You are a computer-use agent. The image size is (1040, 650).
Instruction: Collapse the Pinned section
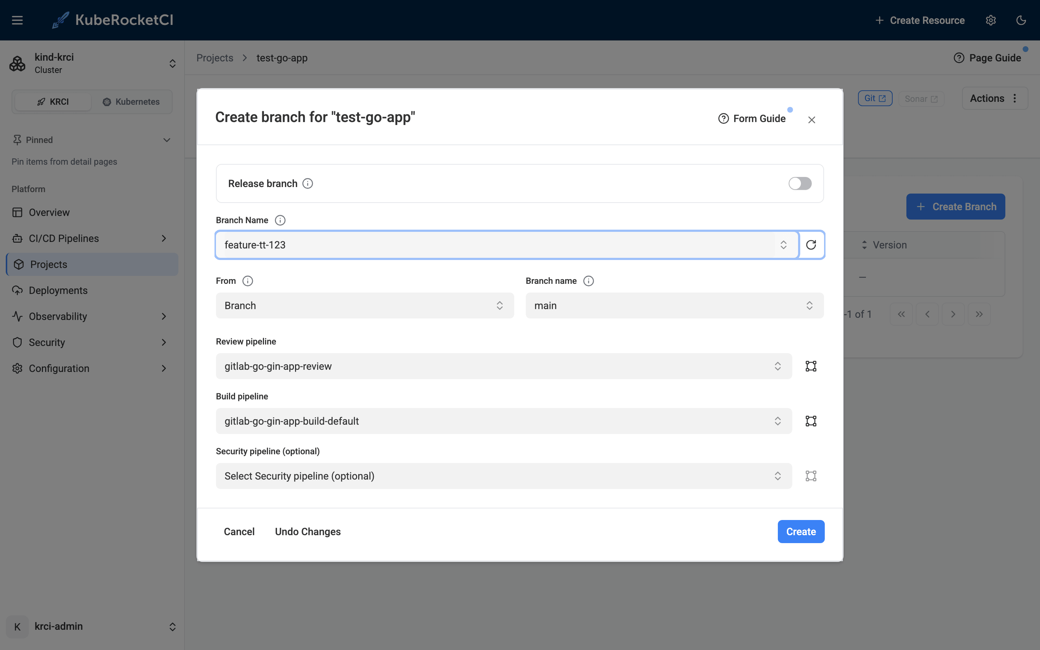167,140
